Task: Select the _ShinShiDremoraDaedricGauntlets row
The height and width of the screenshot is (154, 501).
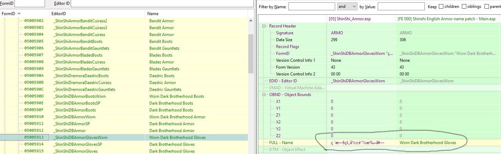Action: (124, 90)
